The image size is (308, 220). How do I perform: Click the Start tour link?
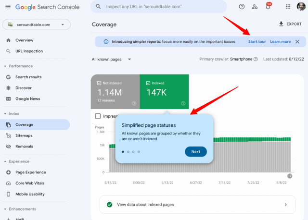click(x=257, y=42)
